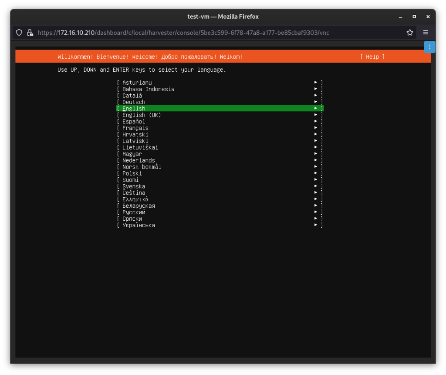Image resolution: width=446 pixels, height=375 pixels.
Task: Click the arrow beside English (UK)
Action: pos(316,115)
